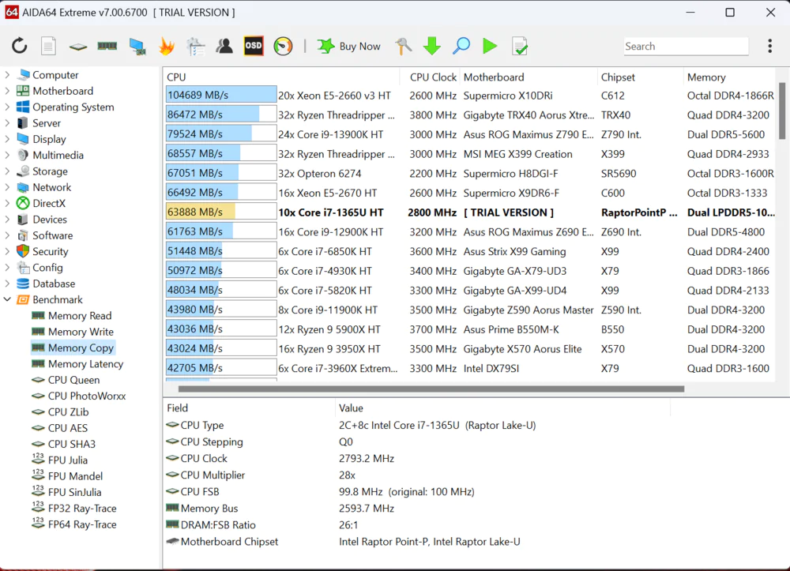Open the CPU ZLib benchmark

point(68,412)
